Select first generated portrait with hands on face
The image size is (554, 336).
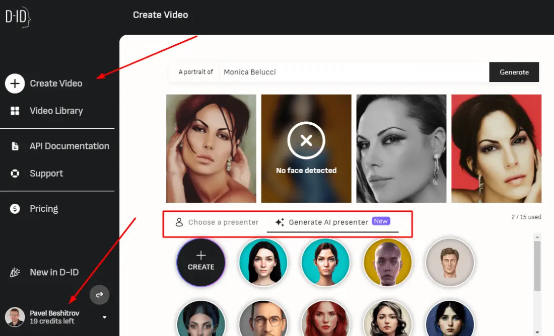[x=212, y=148]
